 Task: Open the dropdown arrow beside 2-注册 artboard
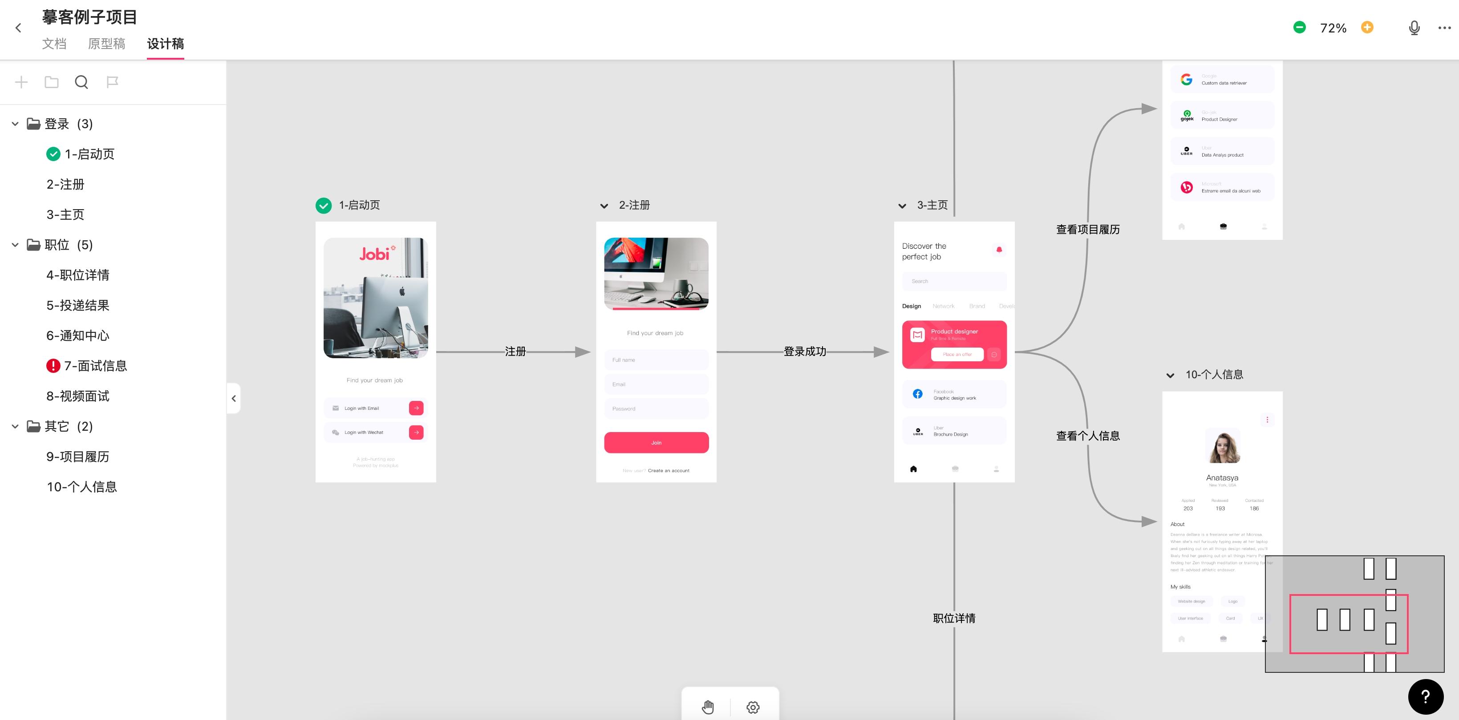604,206
